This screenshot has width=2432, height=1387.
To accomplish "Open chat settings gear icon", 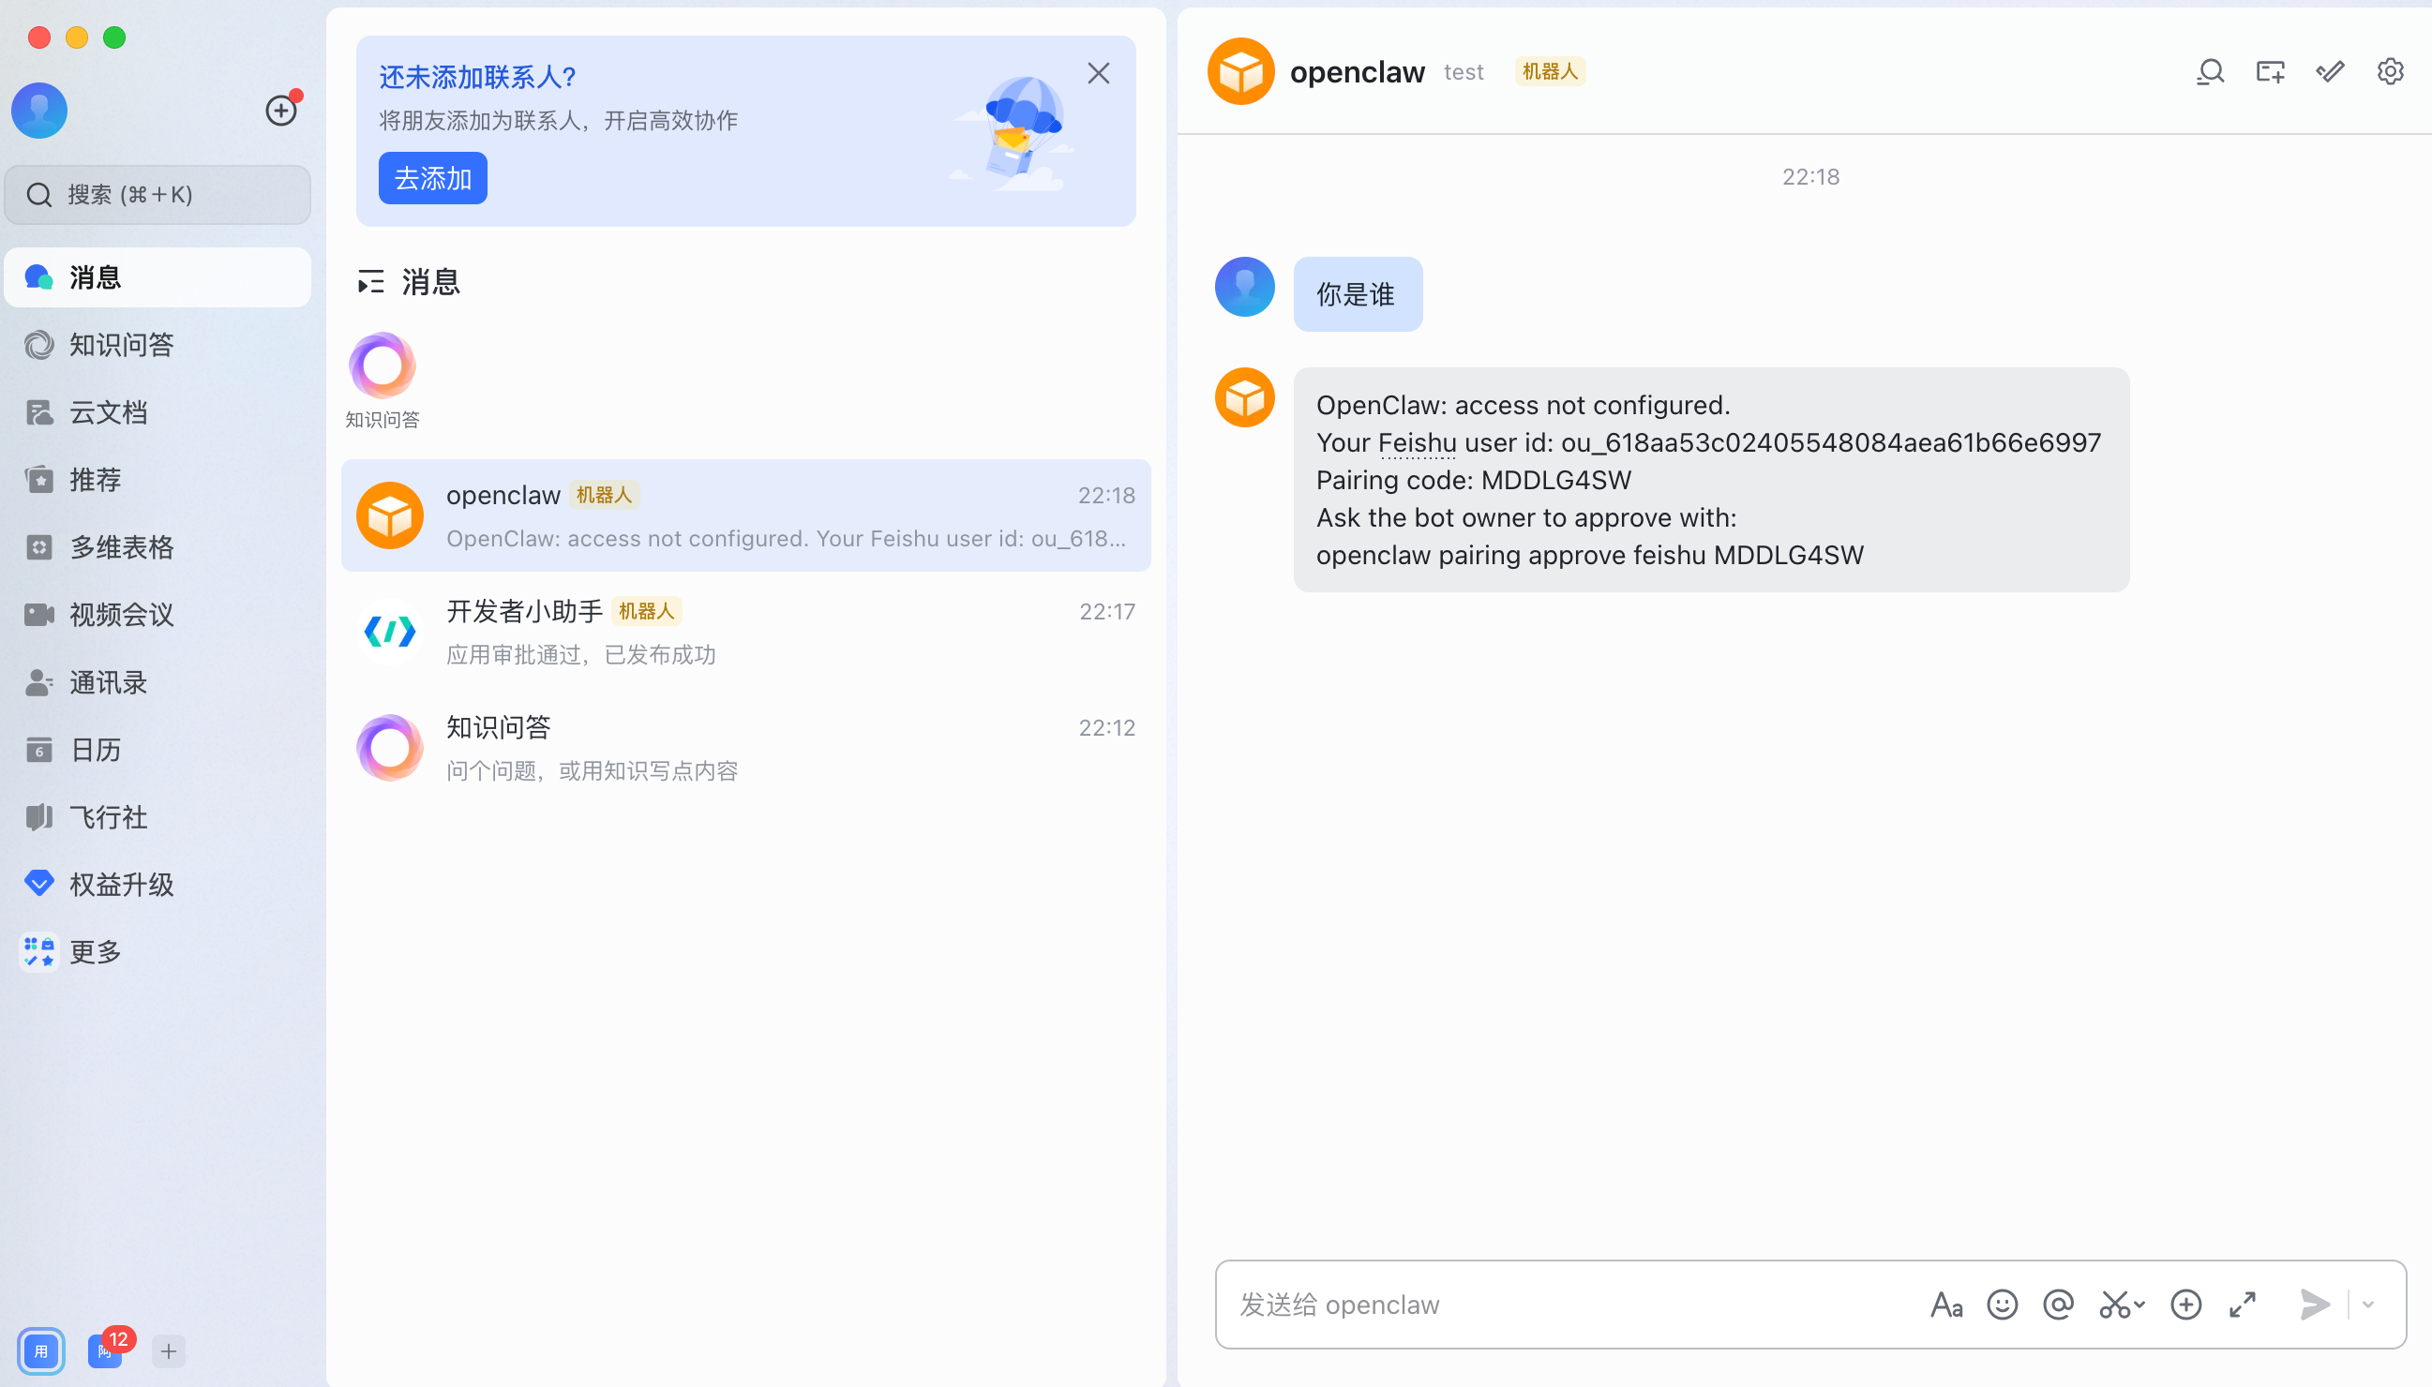I will click(2389, 71).
